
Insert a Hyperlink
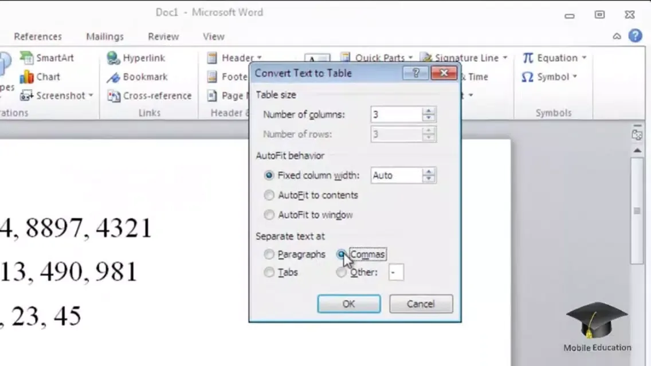coord(136,58)
